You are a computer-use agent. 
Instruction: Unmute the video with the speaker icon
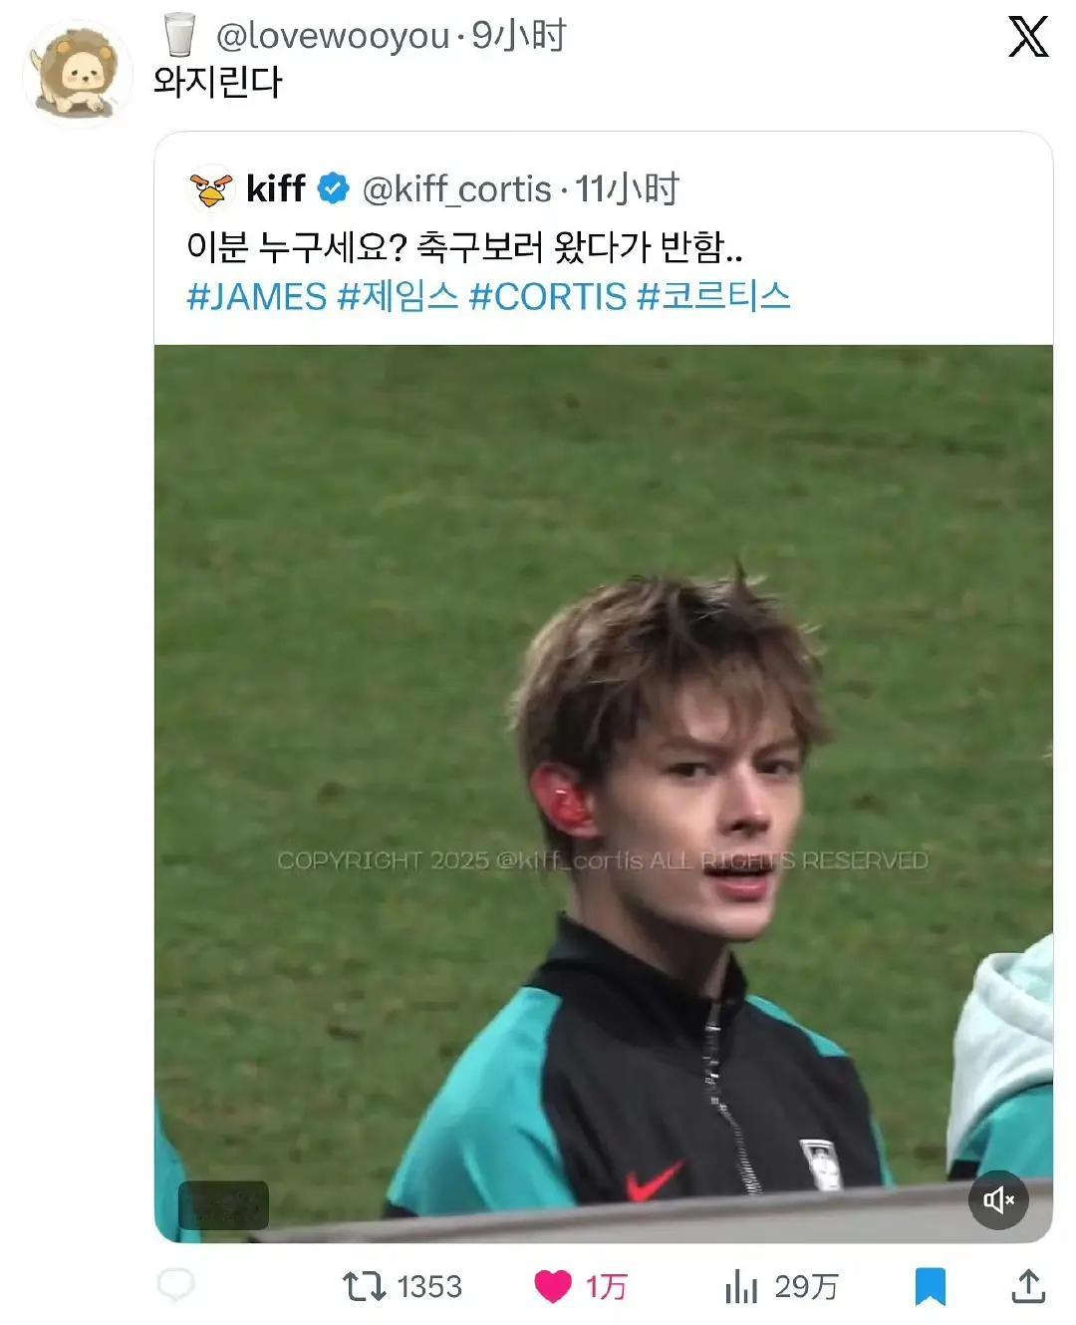pyautogui.click(x=998, y=1199)
